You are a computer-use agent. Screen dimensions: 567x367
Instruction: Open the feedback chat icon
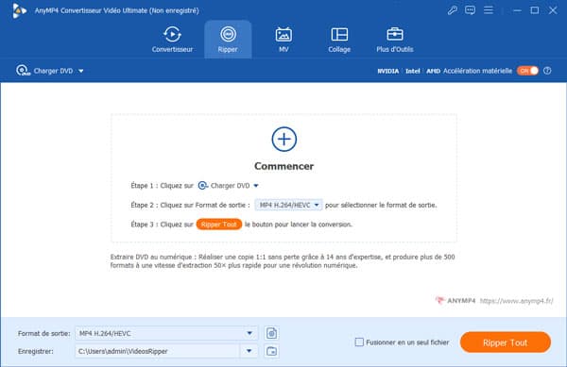tap(470, 10)
